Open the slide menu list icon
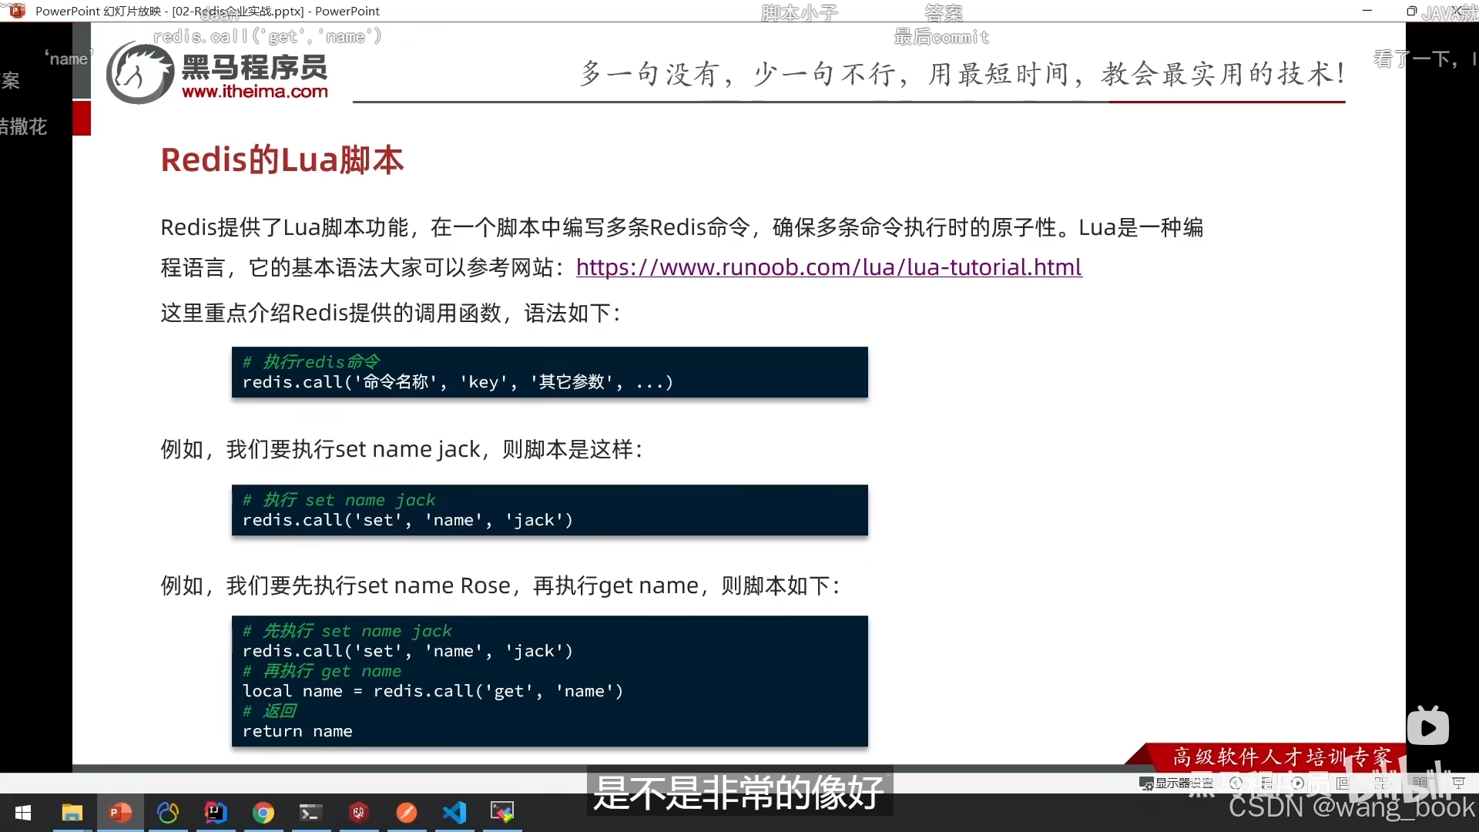The image size is (1479, 832). click(1267, 783)
